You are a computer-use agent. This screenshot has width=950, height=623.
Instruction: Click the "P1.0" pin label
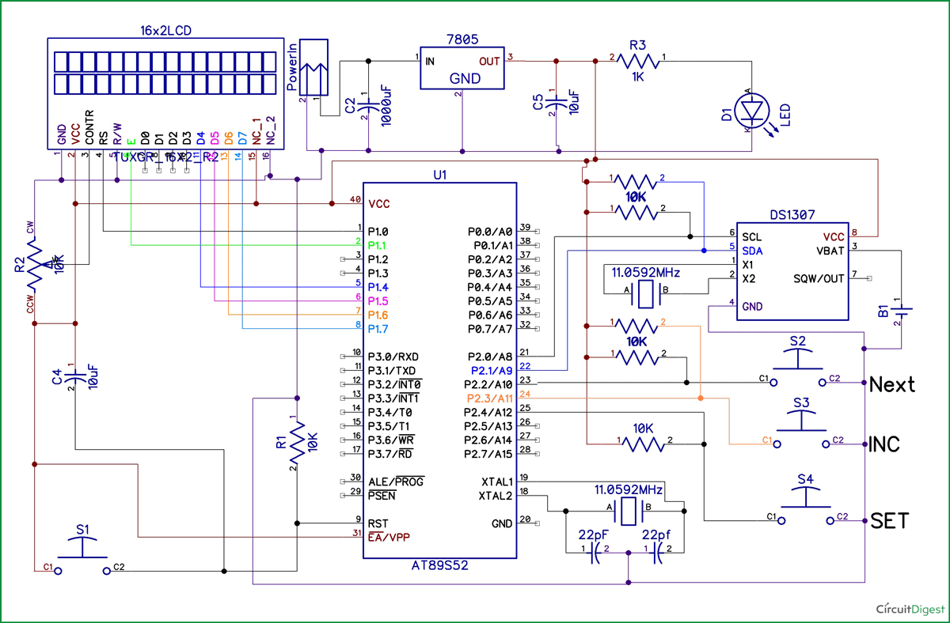click(378, 232)
